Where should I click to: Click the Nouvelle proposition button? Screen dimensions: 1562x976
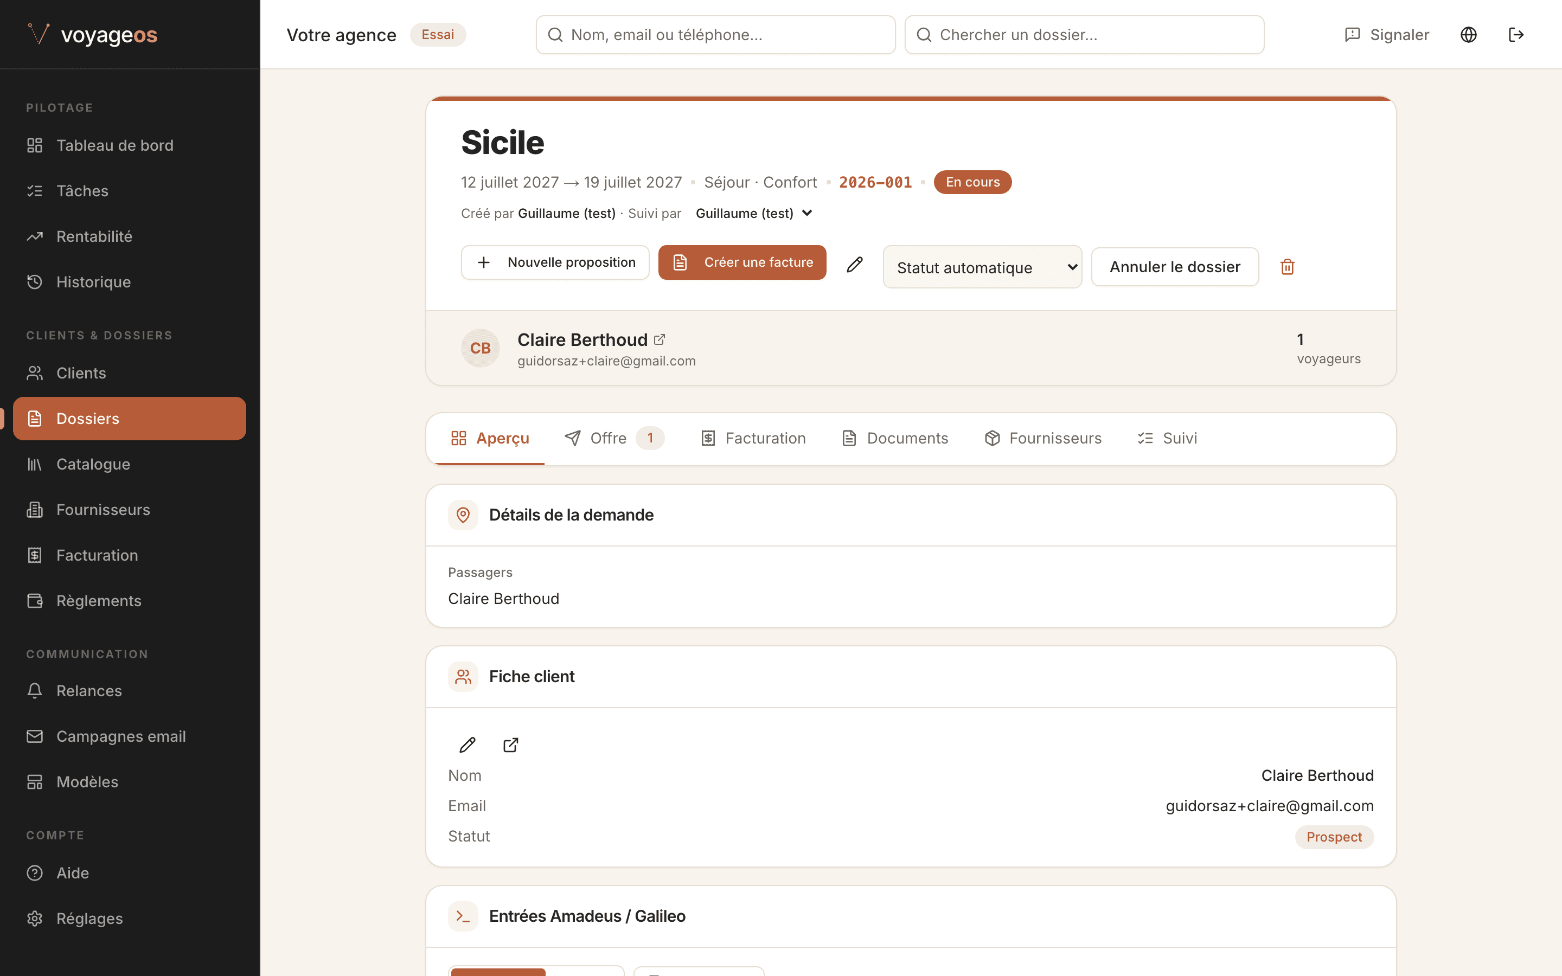555,262
